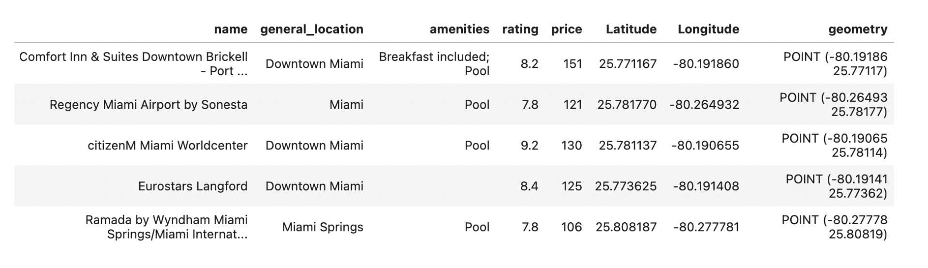Click the Latitude column header
This screenshot has width=928, height=268.
631,29
